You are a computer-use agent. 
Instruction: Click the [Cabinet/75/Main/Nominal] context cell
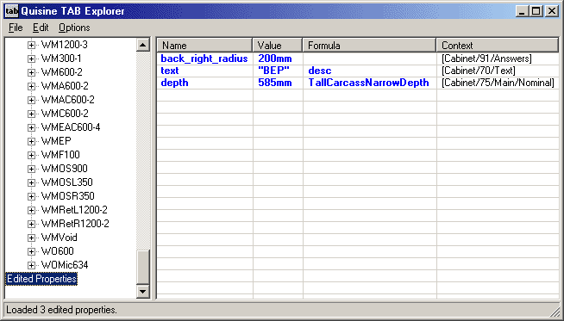point(498,83)
